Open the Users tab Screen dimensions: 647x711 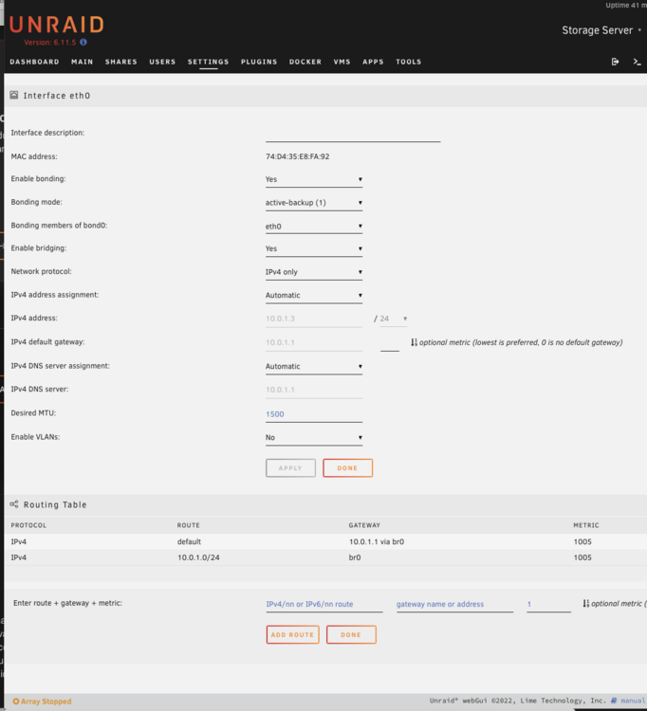pyautogui.click(x=162, y=62)
